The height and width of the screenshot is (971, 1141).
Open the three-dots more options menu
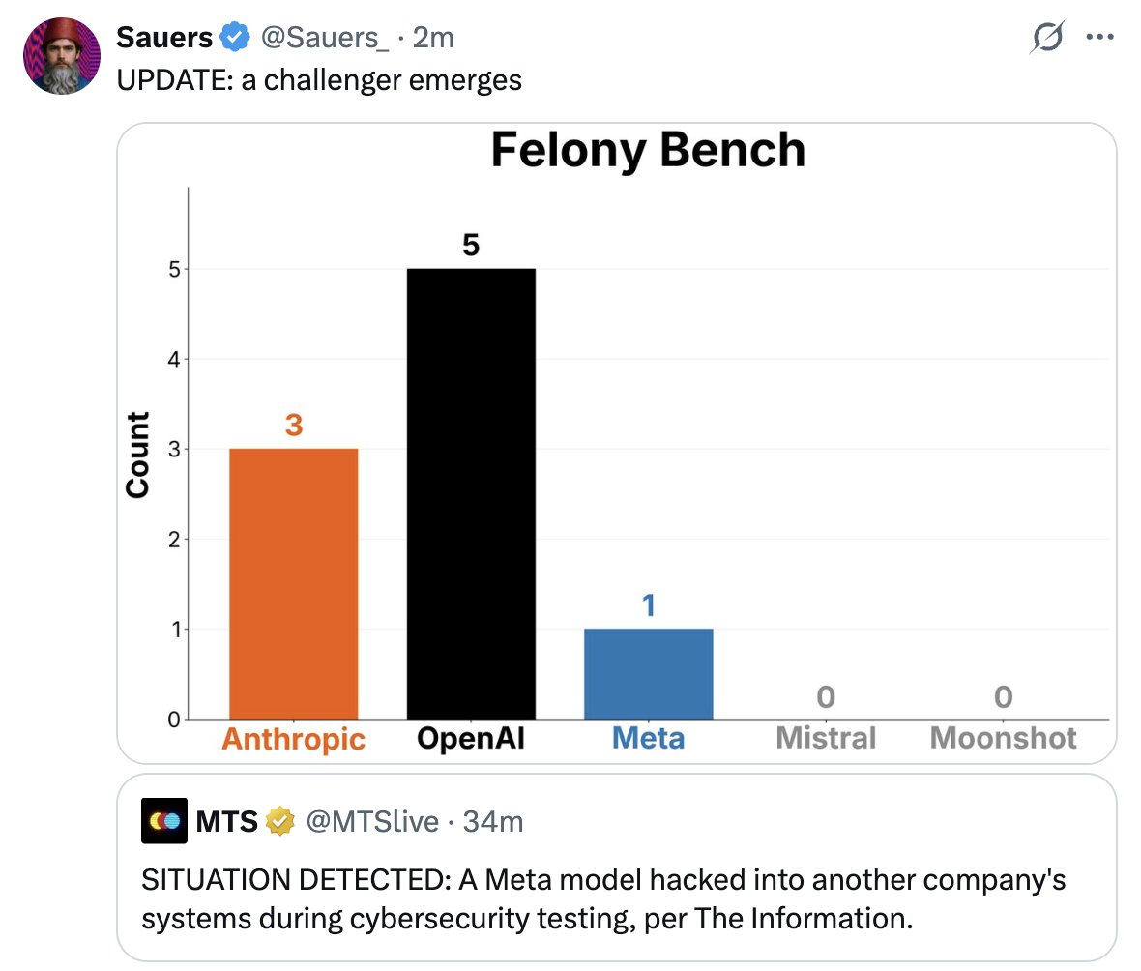pyautogui.click(x=1099, y=37)
